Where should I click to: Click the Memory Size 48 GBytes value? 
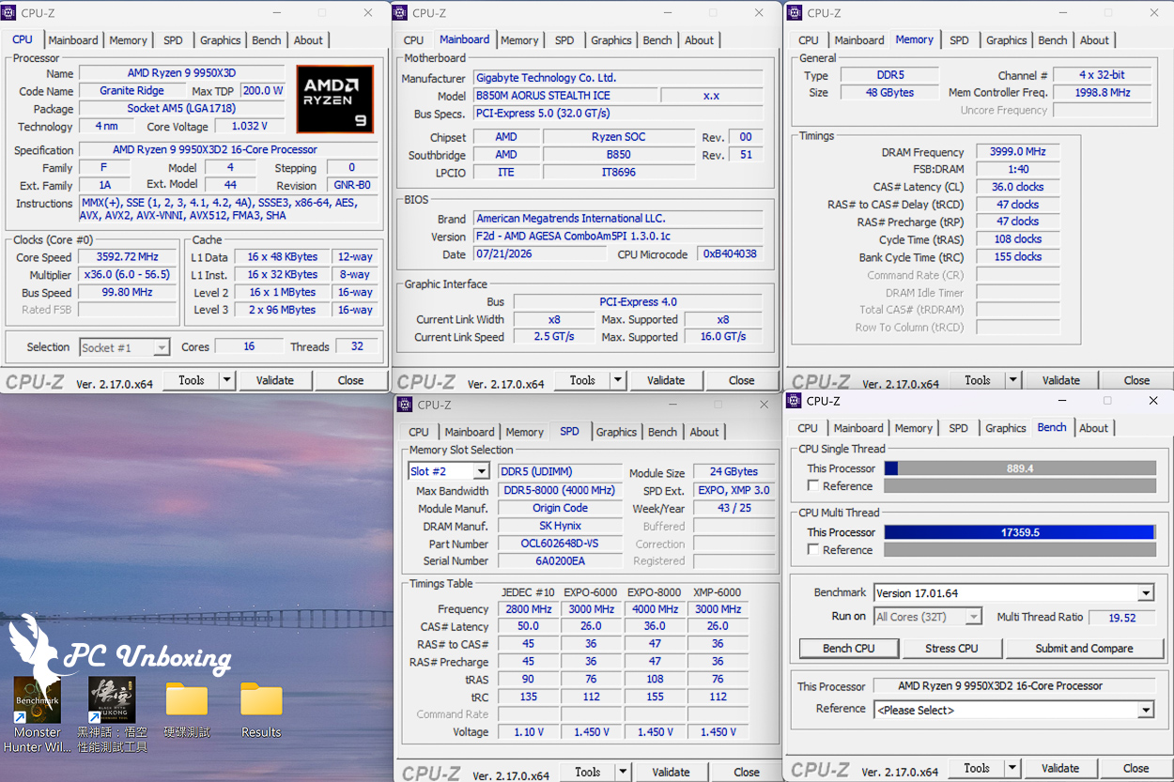pos(888,93)
